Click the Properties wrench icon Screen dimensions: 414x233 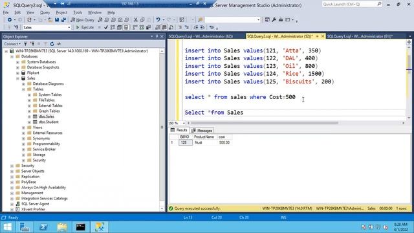(274, 20)
